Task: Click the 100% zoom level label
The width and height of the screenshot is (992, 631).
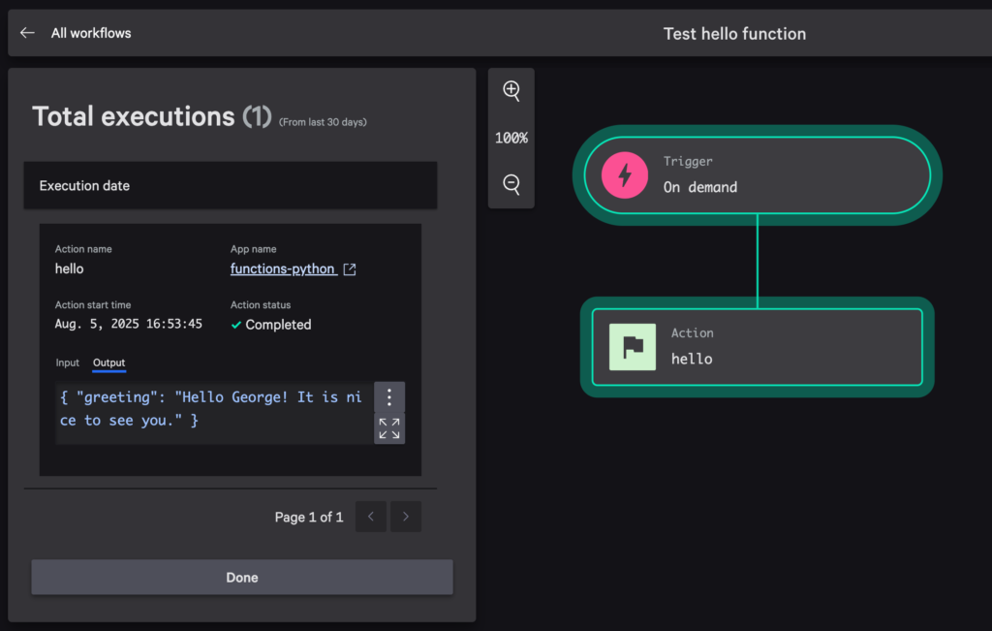Action: tap(511, 138)
